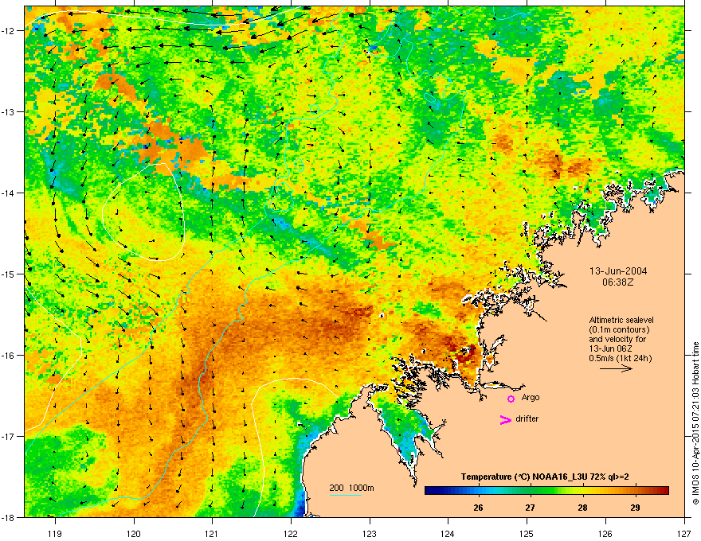Click the magenta Argo circle legend symbol
The height and width of the screenshot is (541, 701).
511,399
